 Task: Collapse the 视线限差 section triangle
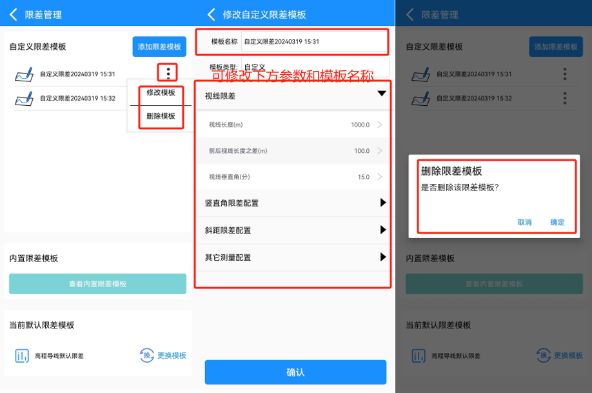[381, 94]
